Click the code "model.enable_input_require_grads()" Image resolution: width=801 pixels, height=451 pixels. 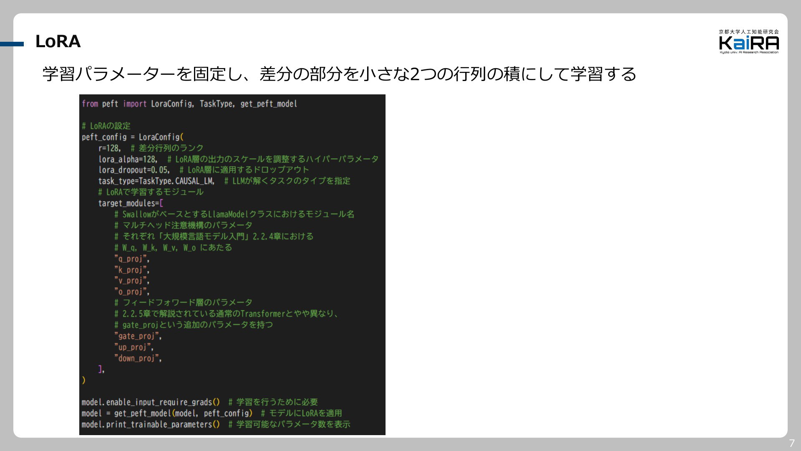click(151, 402)
